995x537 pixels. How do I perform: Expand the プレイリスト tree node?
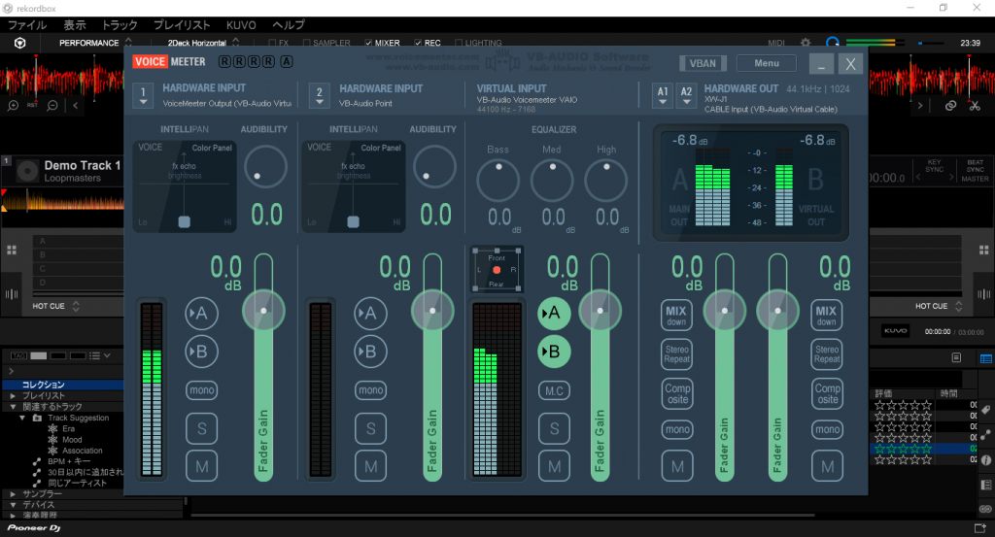pos(13,395)
